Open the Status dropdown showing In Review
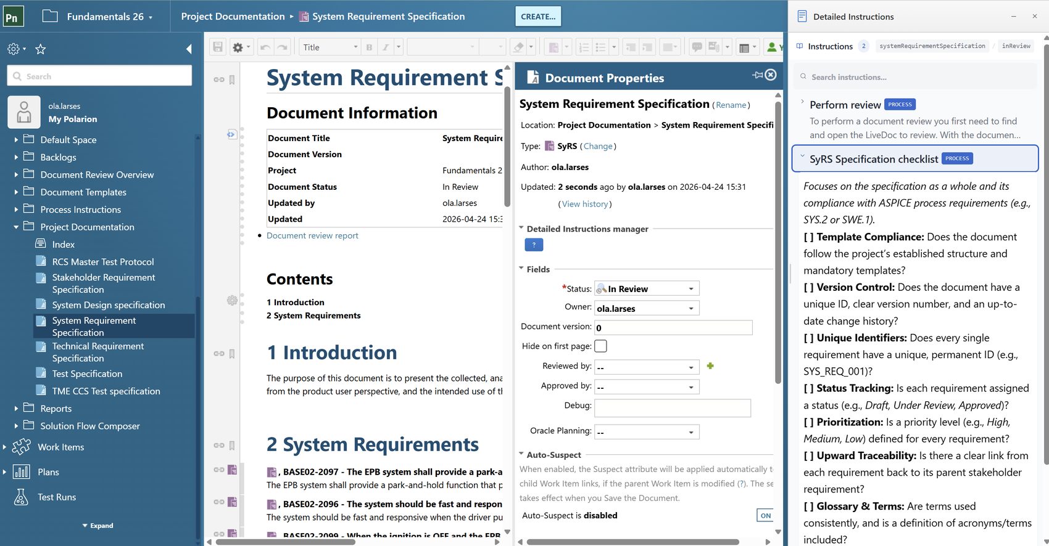Image resolution: width=1049 pixels, height=546 pixels. pyautogui.click(x=647, y=289)
